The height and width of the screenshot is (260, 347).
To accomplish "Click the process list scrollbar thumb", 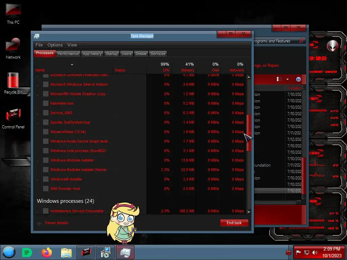I will pyautogui.click(x=249, y=133).
